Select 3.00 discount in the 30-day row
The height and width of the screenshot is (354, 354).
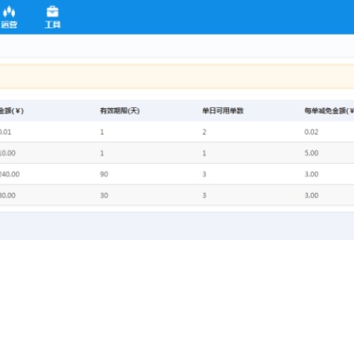click(312, 196)
